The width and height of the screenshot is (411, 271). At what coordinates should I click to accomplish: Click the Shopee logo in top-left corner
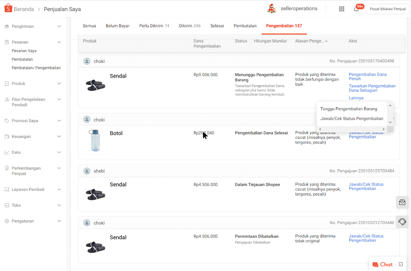[8, 8]
